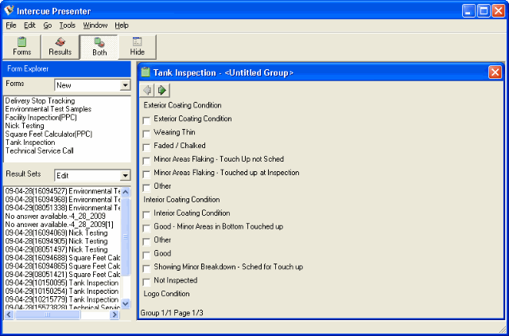Check Minor Areas Flaking - Touch Up not Sched
Screen dimensions: 509x336
point(146,161)
